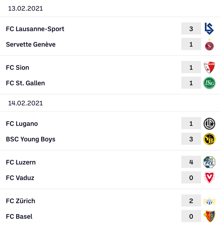Open the FC Luzern FCL crest
Image resolution: width=220 pixels, height=227 pixels.
(209, 162)
